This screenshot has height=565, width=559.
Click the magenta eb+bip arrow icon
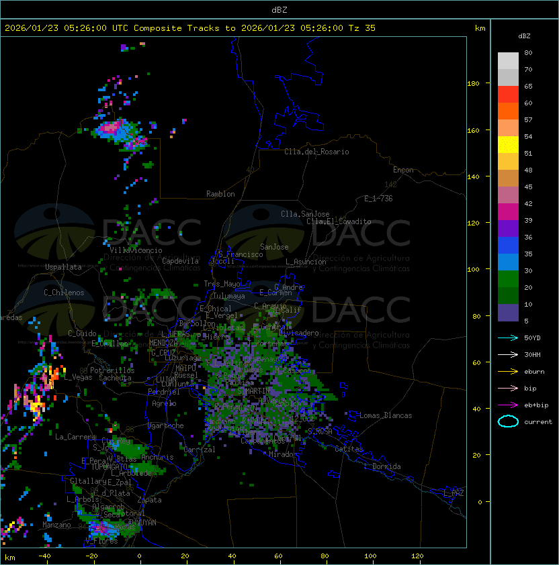(508, 405)
